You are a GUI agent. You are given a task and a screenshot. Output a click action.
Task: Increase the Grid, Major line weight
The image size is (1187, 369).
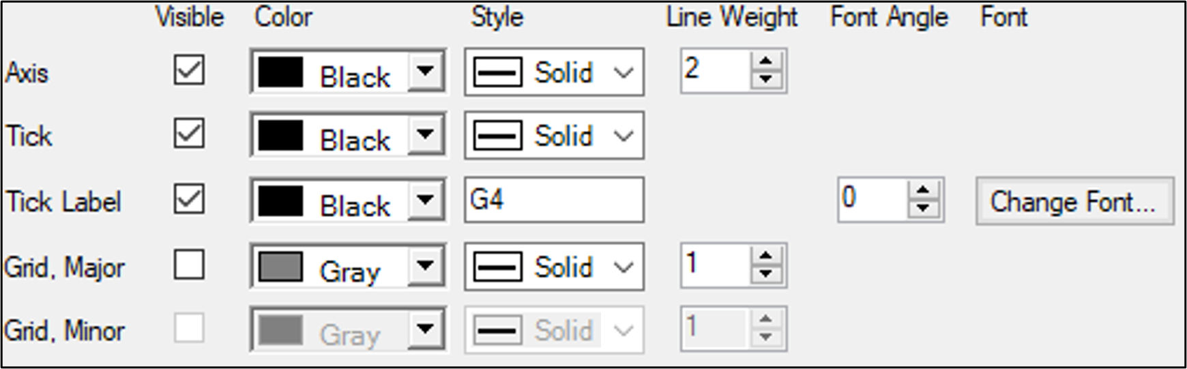[x=765, y=256]
